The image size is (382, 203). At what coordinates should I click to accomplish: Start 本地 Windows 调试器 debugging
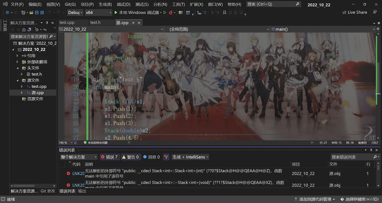coord(136,13)
